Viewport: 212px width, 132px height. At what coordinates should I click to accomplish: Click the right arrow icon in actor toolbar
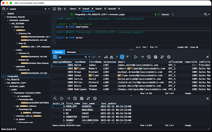pyautogui.click(x=68, y=98)
